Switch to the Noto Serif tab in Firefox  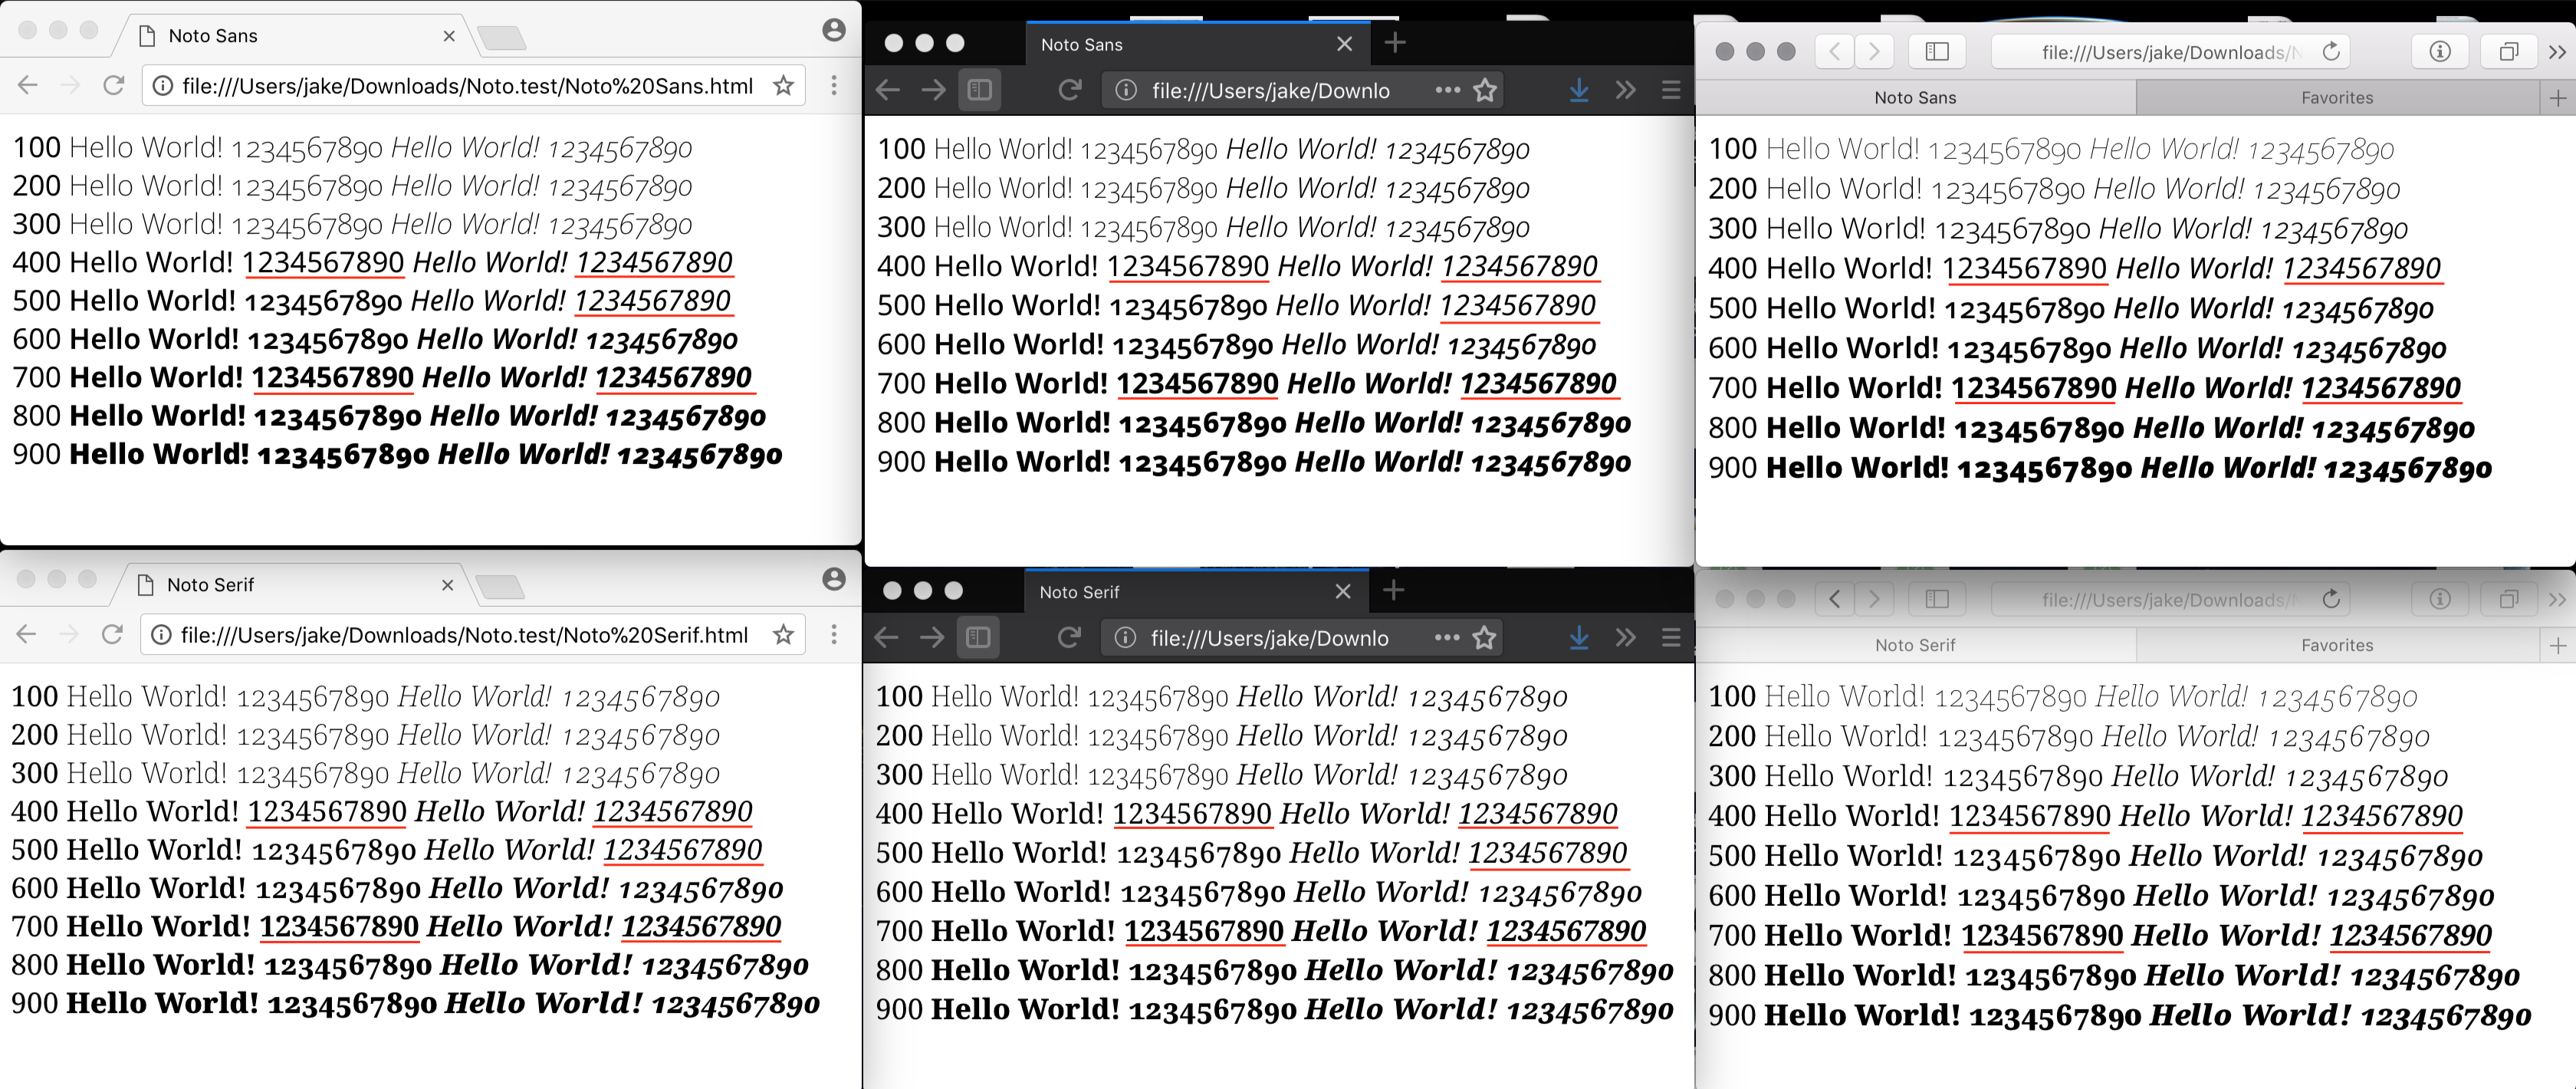pos(1080,591)
